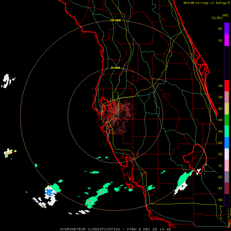Click the WS legend label text
This screenshot has width=231, height=231.
[x=220, y=143]
